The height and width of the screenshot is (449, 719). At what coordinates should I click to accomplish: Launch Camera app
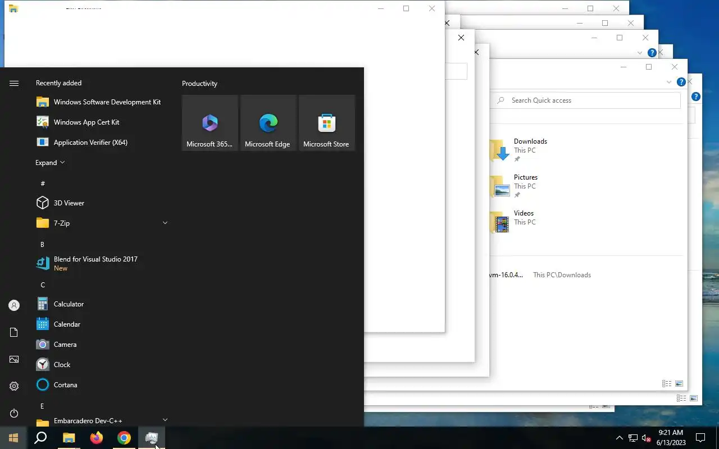[101, 345]
